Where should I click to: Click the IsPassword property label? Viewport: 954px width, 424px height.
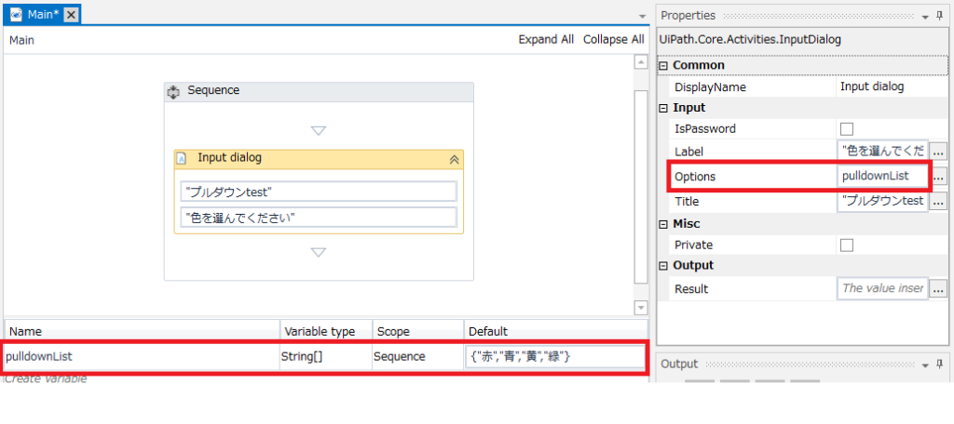click(705, 128)
